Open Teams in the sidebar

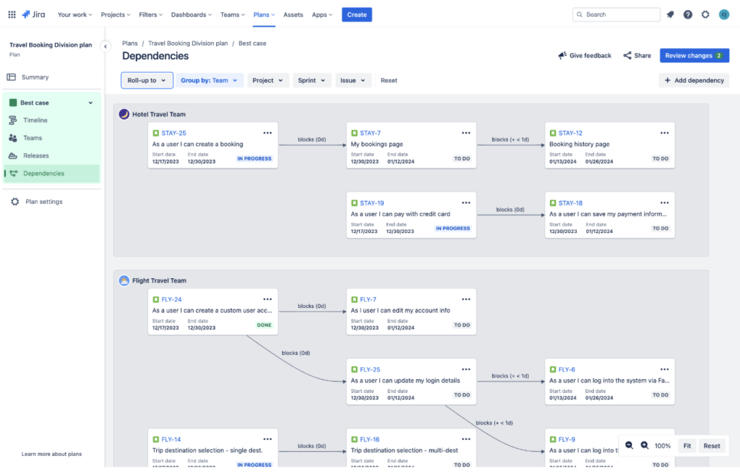(52, 138)
